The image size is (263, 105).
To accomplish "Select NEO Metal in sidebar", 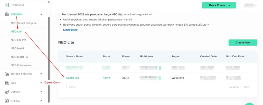I will (x=17, y=48).
